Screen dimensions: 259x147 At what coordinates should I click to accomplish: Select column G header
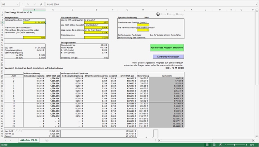point(127,10)
